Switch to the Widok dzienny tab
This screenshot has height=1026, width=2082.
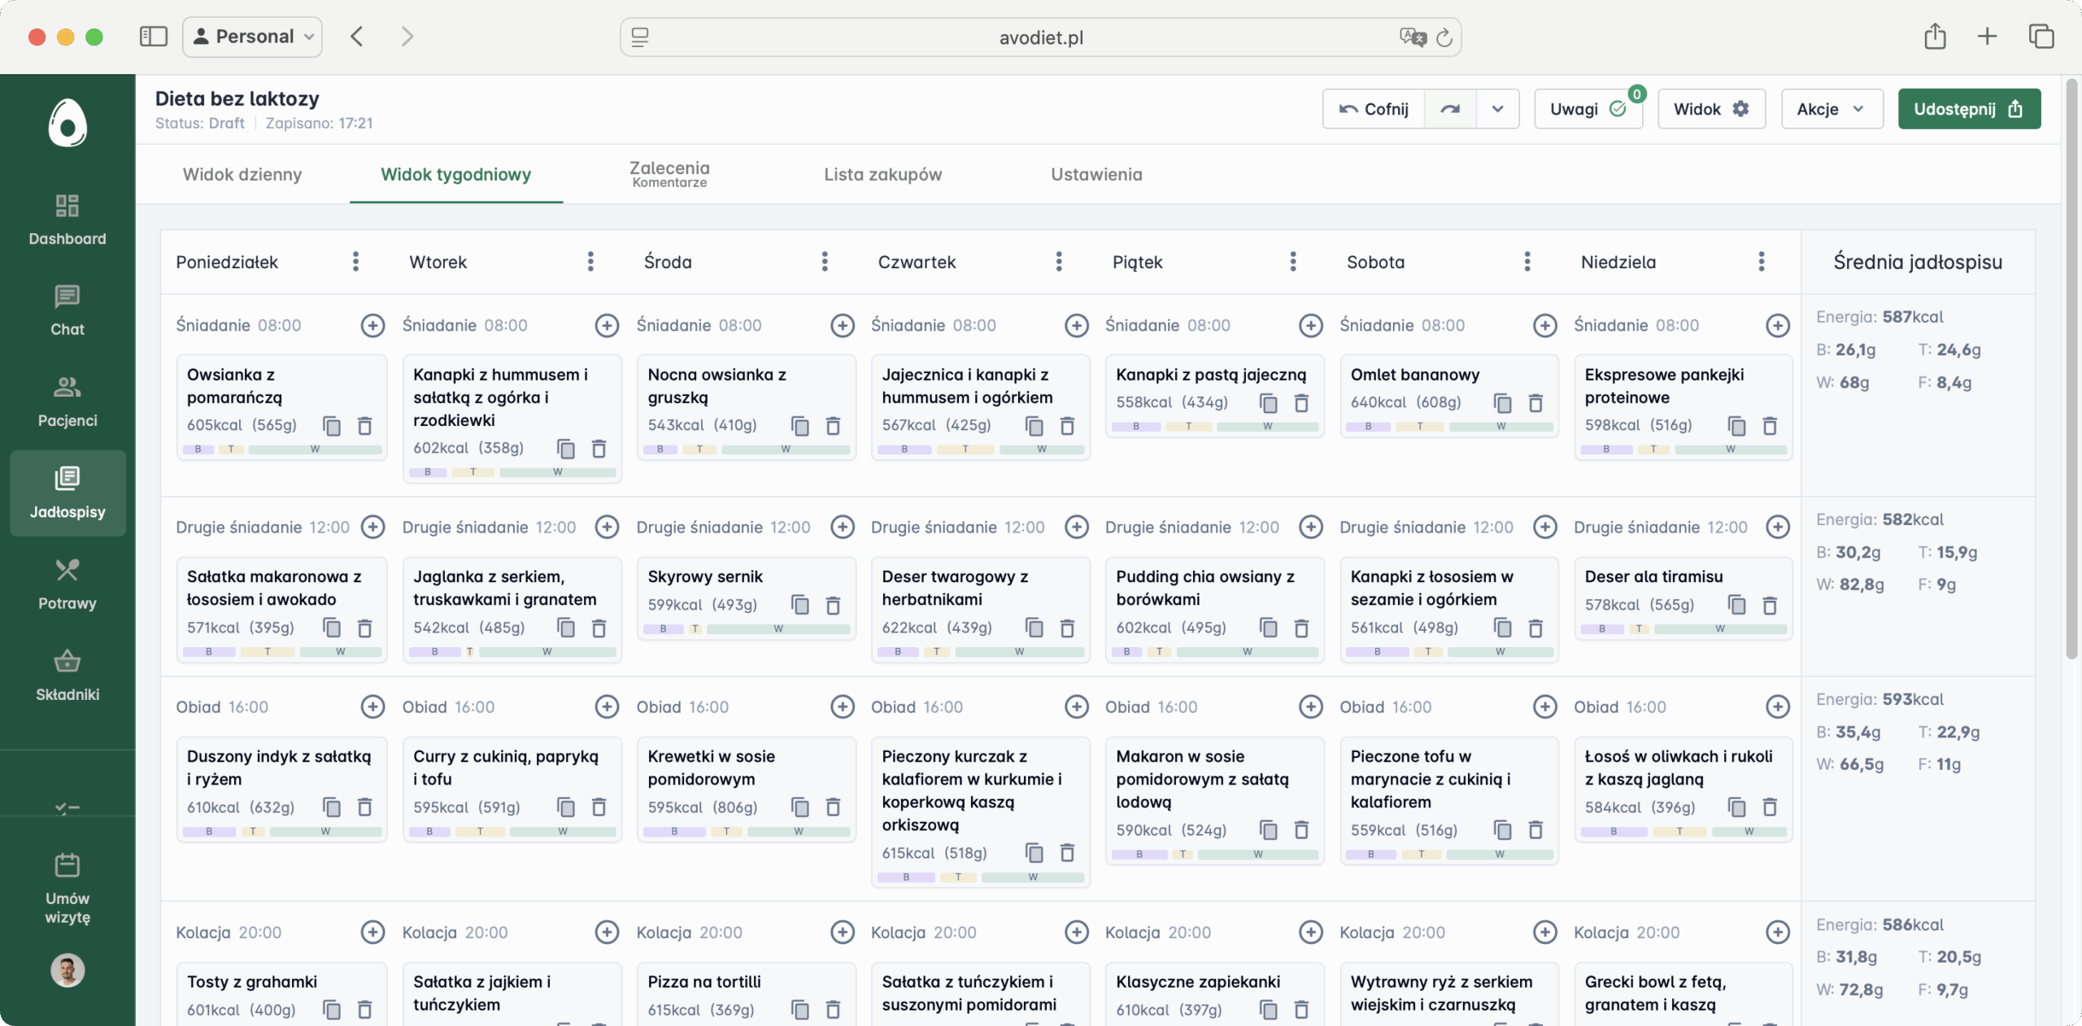[x=242, y=174]
